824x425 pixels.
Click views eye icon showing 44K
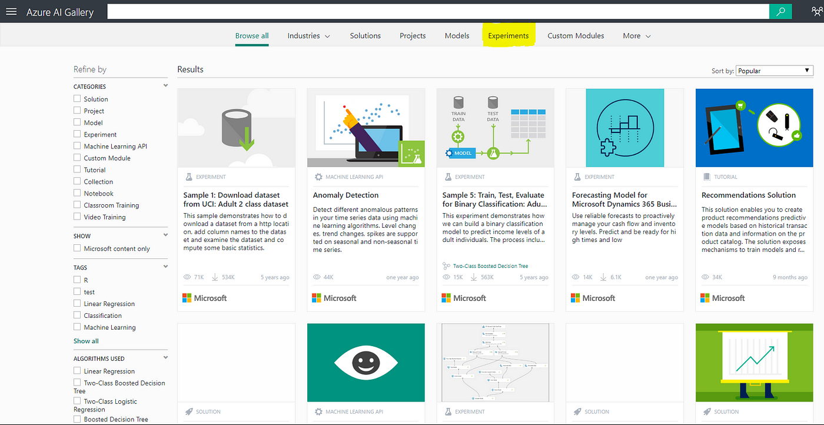(x=317, y=277)
